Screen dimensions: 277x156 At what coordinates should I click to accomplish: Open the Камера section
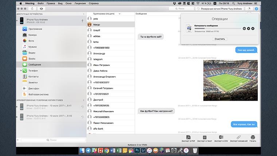click(51, 35)
